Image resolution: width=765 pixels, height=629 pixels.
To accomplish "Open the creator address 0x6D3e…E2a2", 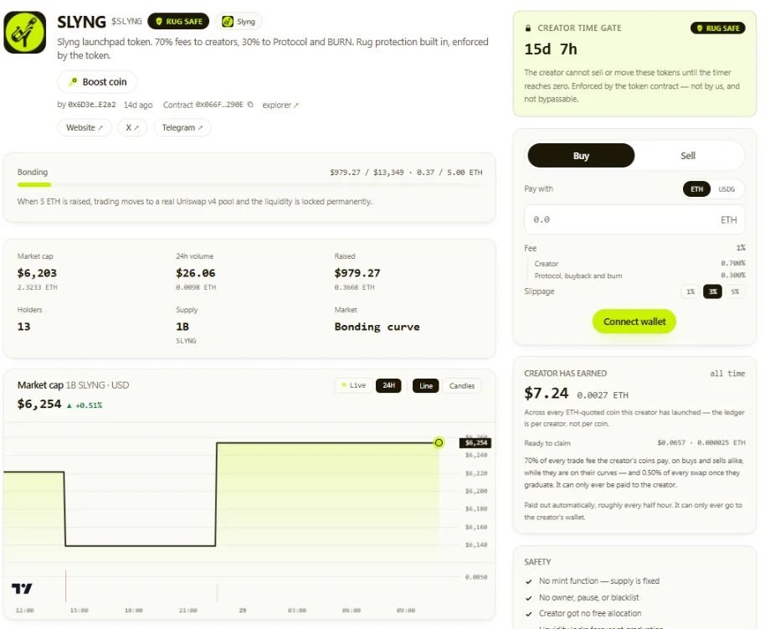I will point(92,105).
